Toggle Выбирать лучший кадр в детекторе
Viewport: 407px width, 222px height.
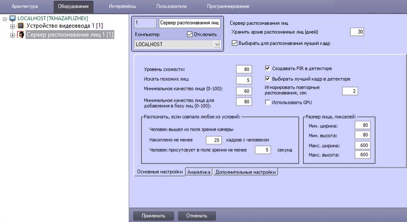(268, 78)
